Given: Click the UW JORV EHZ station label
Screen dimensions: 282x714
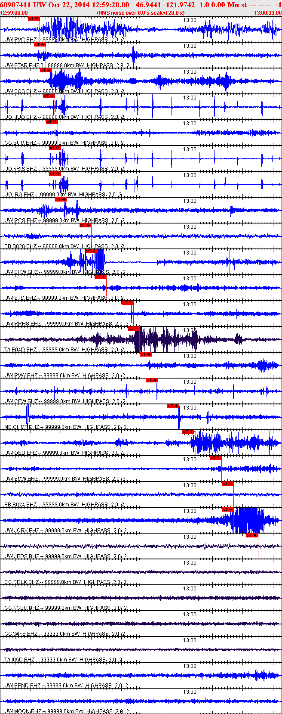Looking at the screenshot, I should click(x=21, y=531).
